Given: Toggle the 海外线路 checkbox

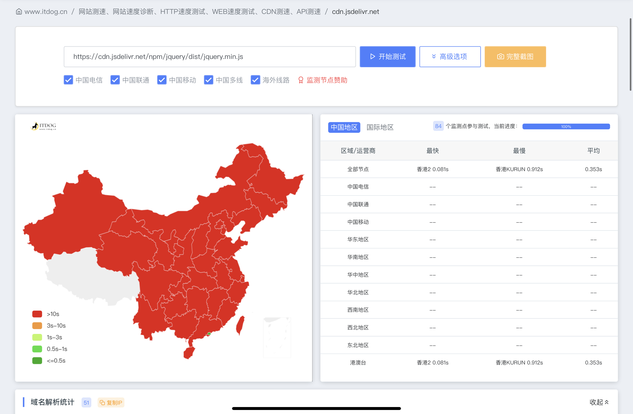Looking at the screenshot, I should click(255, 80).
